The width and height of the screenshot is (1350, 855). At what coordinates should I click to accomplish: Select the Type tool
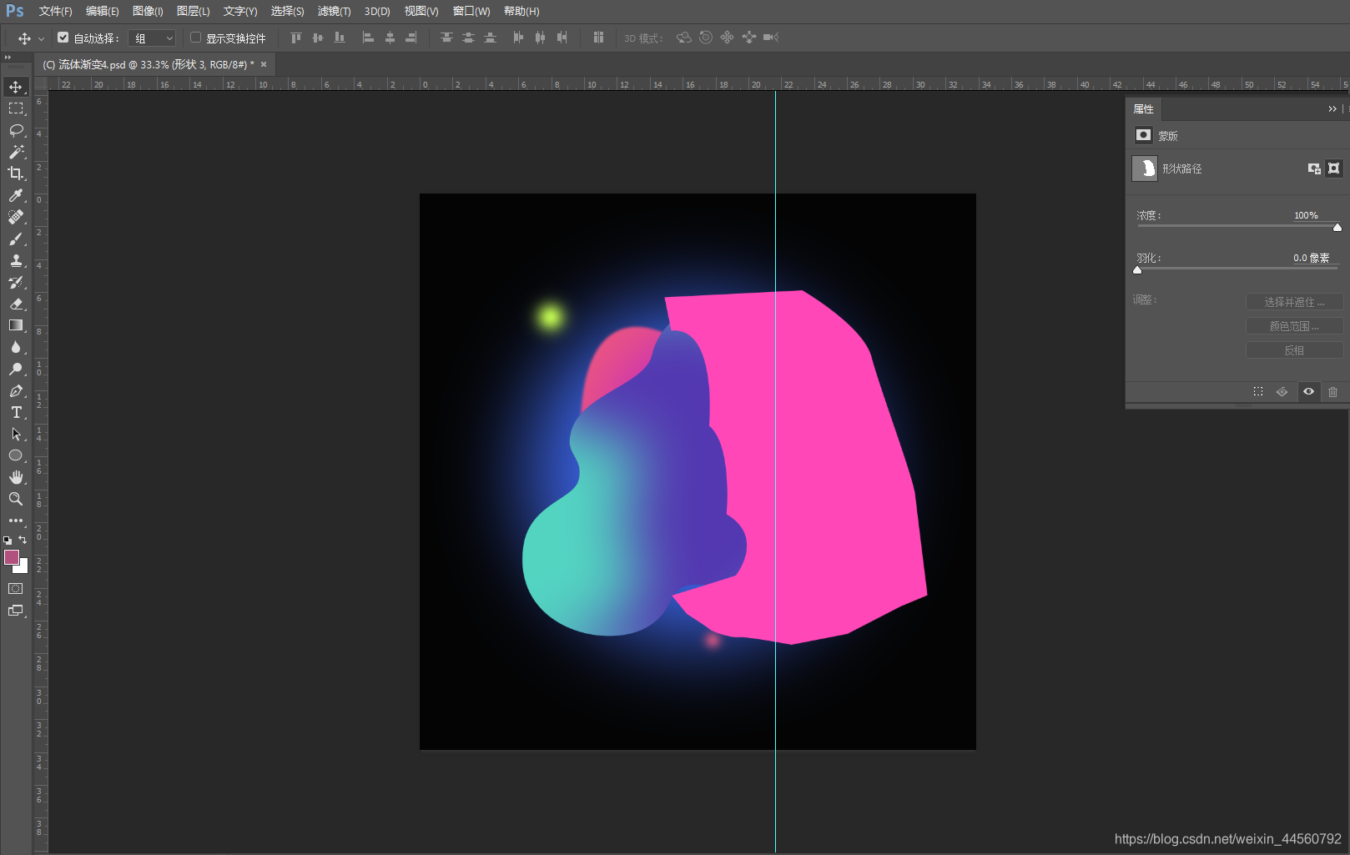pyautogui.click(x=16, y=412)
